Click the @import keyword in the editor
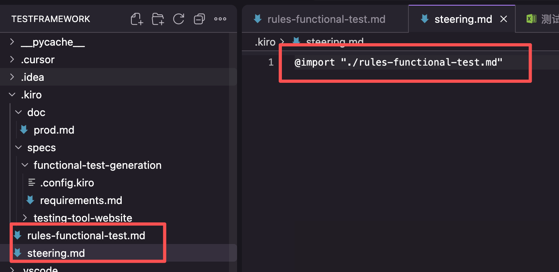Image resolution: width=559 pixels, height=272 pixels. point(315,62)
